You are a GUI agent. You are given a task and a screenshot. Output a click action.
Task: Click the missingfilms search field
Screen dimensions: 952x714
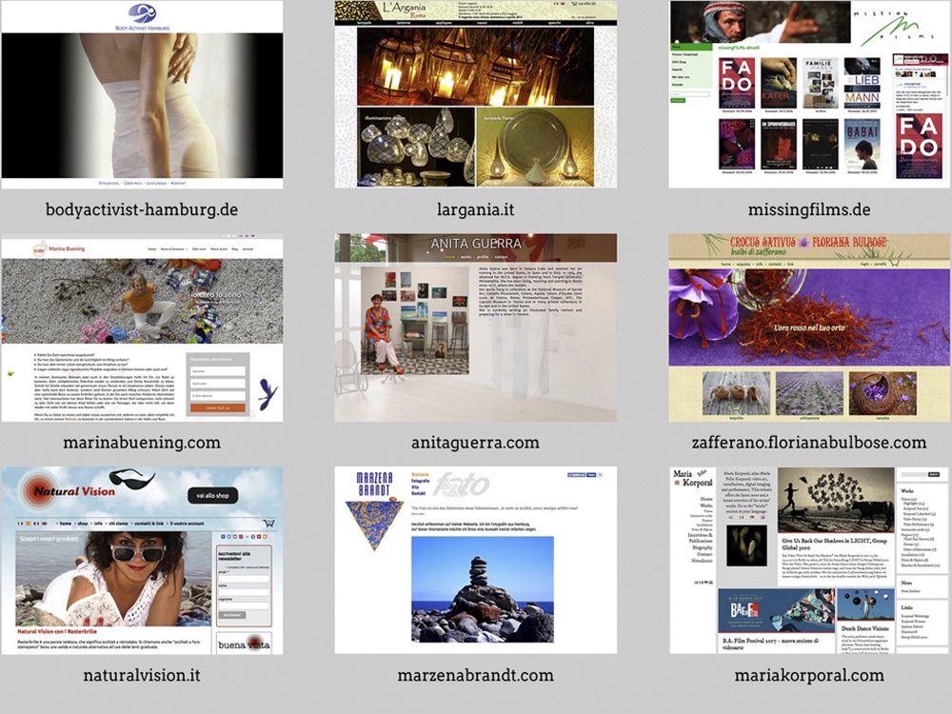coord(689,94)
